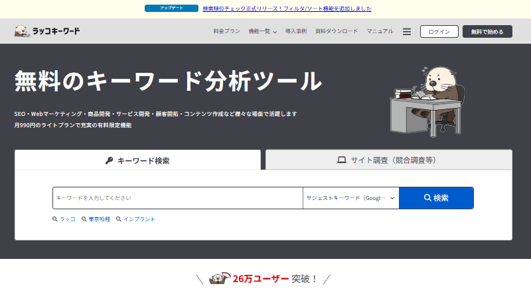
Task: Click the ラッコキーワード otter logo
Action: pos(47,31)
